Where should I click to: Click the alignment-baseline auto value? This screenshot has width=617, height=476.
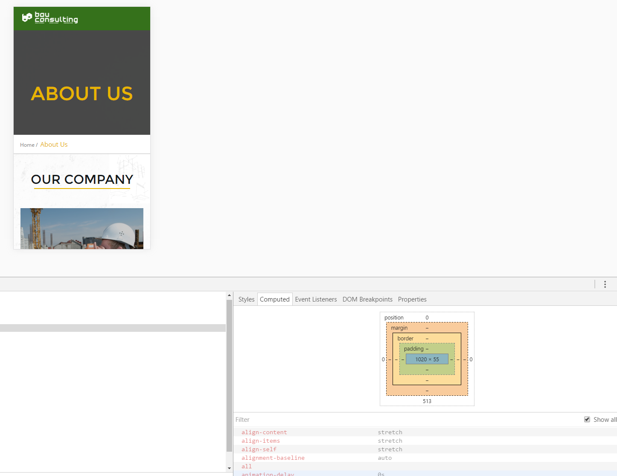tap(385, 458)
